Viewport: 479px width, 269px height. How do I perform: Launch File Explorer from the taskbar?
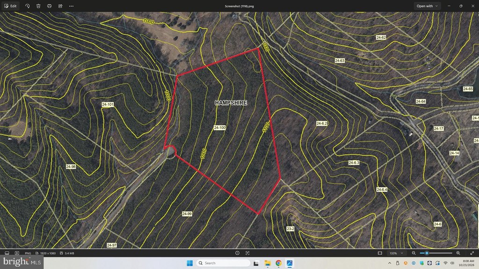coord(268,263)
